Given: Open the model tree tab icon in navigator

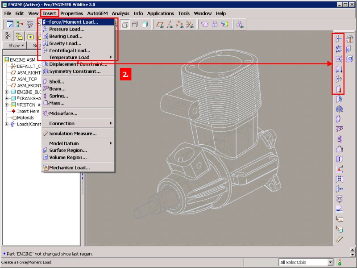Looking at the screenshot, I should click(x=8, y=36).
